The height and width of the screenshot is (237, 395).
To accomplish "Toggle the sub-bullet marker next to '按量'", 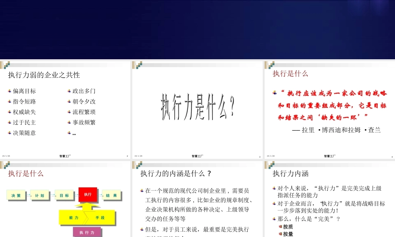I will [280, 233].
